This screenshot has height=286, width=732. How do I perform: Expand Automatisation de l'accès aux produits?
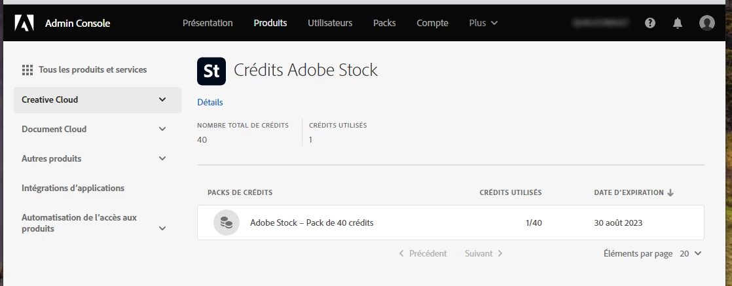click(x=162, y=228)
